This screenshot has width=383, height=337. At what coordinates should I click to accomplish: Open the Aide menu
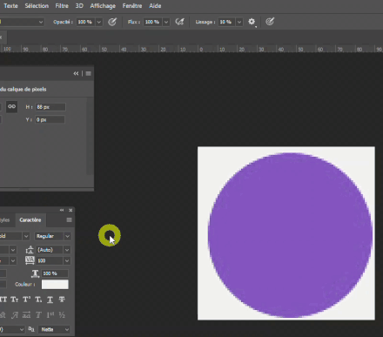(155, 6)
